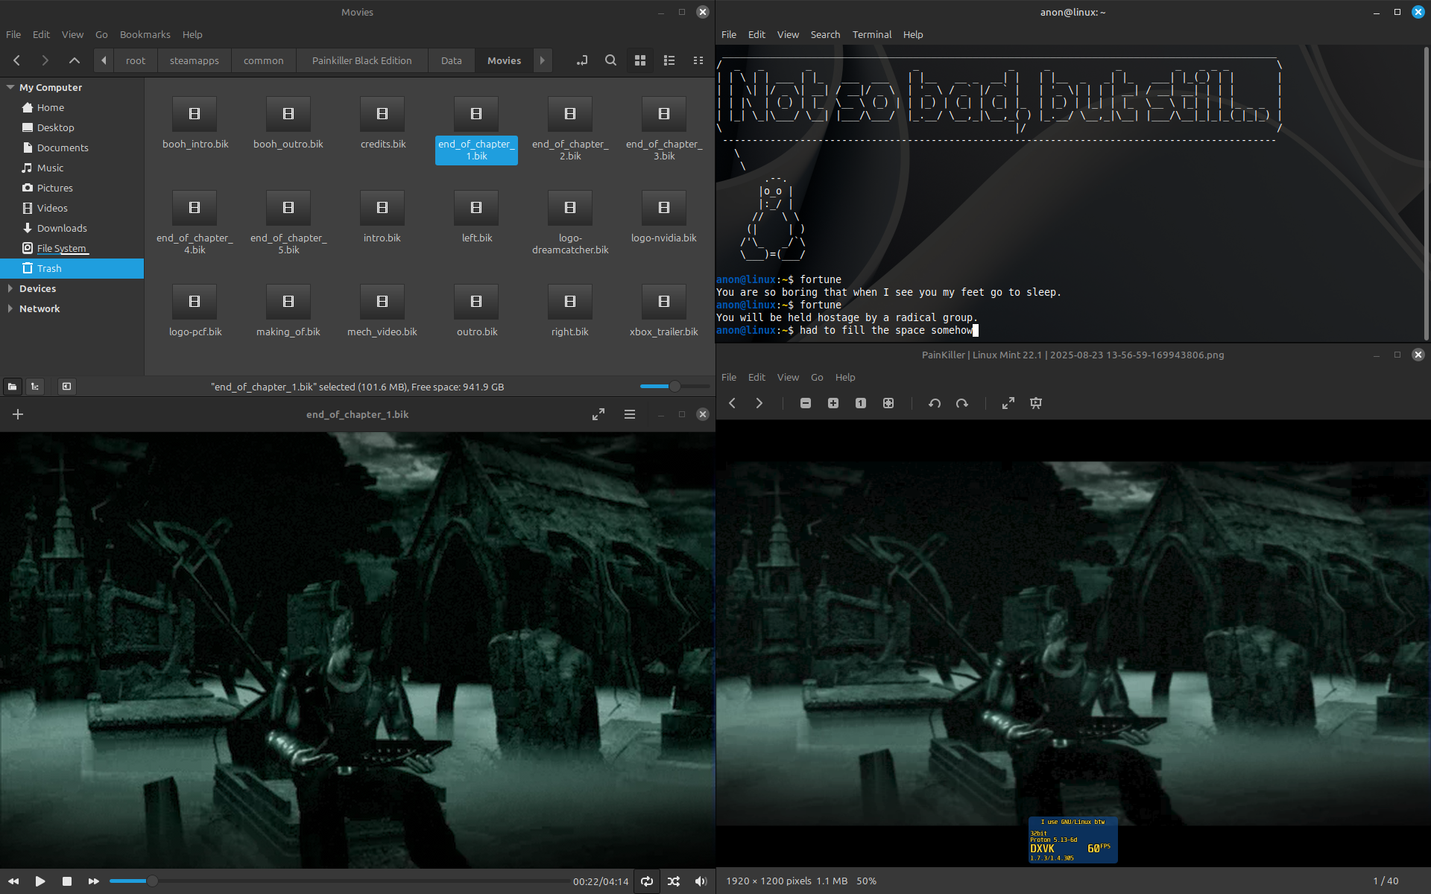Click the video seek progress bar
Screen dimensions: 1431x894
[x=339, y=881]
